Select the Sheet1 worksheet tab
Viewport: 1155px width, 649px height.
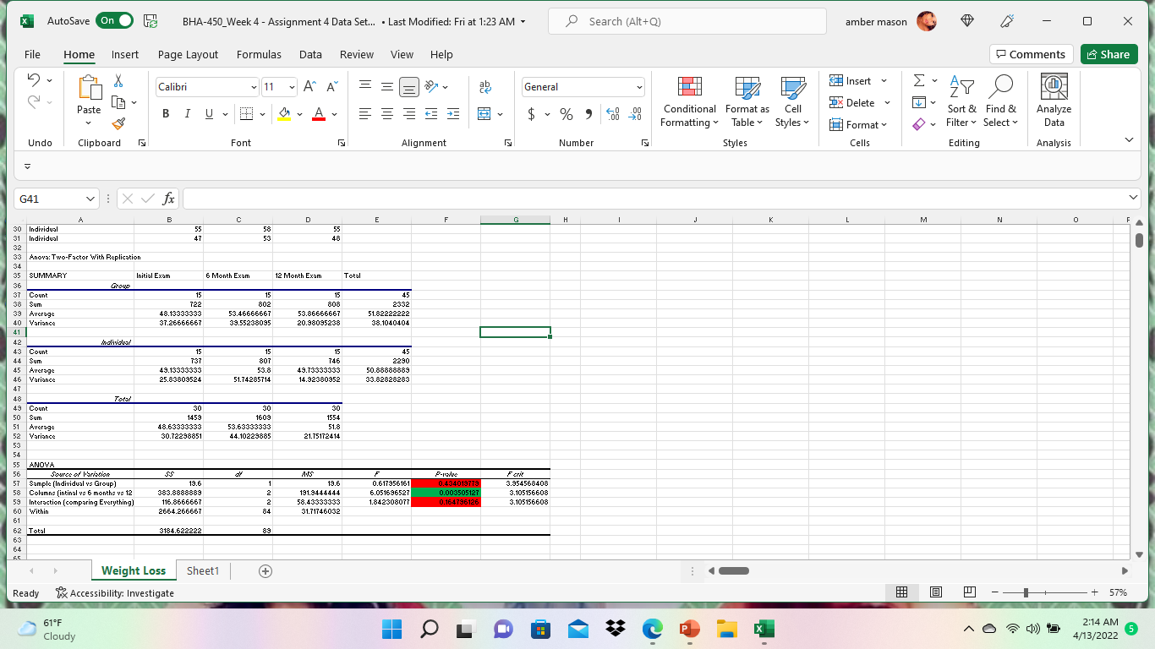202,570
